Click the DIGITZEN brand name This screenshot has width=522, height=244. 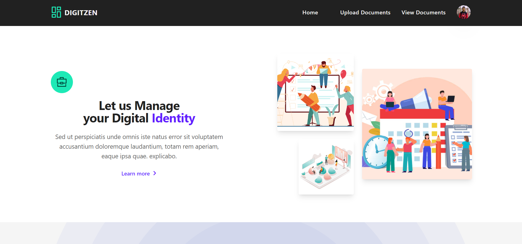click(x=81, y=13)
